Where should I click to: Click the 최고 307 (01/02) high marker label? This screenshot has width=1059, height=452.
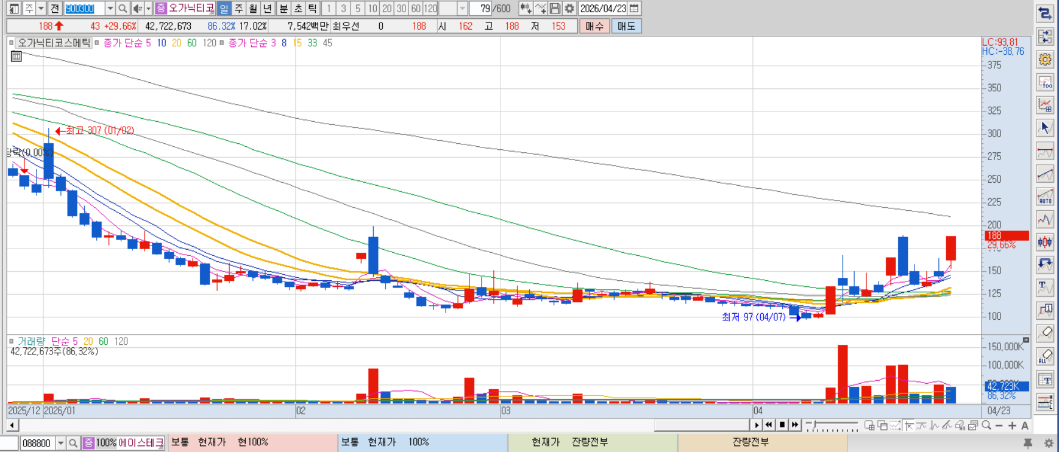tap(94, 131)
